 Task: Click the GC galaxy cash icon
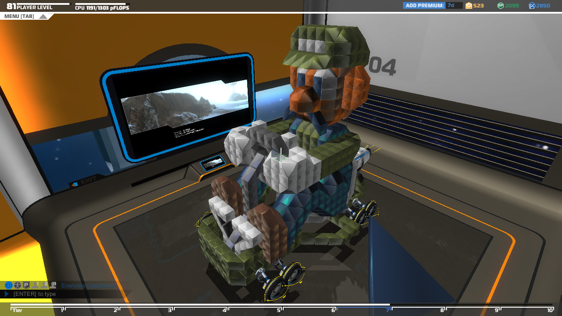[532, 6]
